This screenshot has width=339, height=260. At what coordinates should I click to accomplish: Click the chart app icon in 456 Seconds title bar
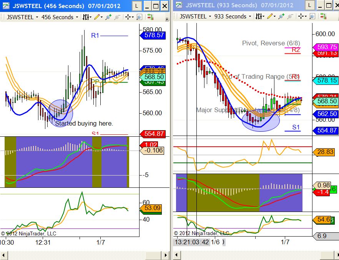coord(6,6)
